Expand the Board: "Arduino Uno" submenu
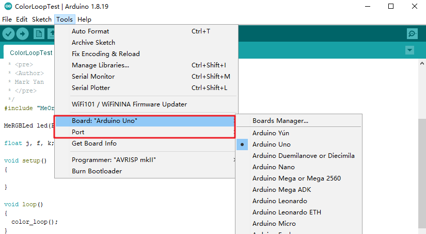426x234 pixels. [145, 121]
